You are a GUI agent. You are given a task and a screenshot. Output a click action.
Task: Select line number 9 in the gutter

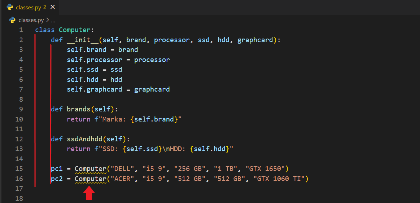tap(21, 109)
